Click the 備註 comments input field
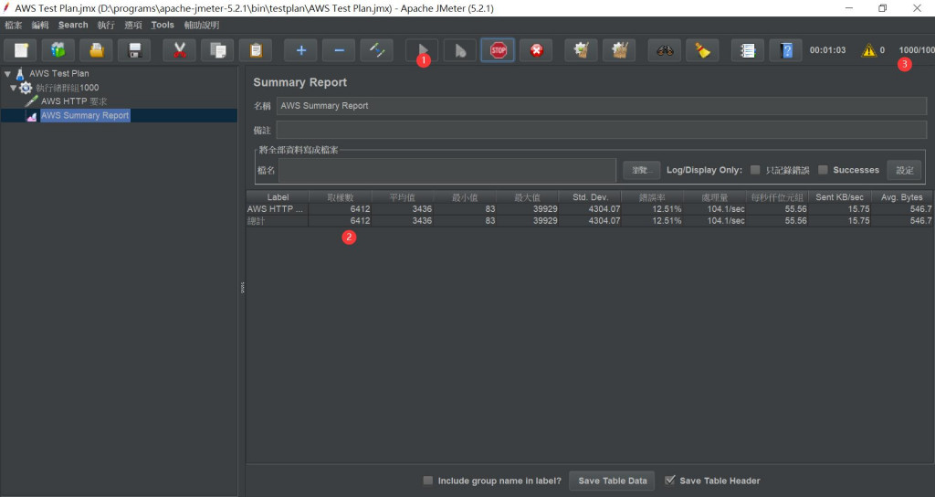Screen dimensions: 935x497 coord(601,130)
